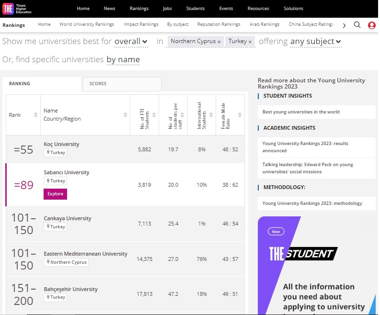380x315 pixels.
Task: Sort by Name column arrows
Action: (125, 115)
